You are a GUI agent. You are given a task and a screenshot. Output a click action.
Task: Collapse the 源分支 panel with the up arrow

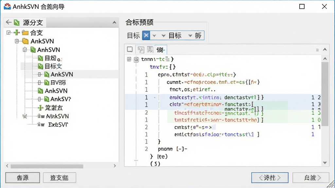114,23
